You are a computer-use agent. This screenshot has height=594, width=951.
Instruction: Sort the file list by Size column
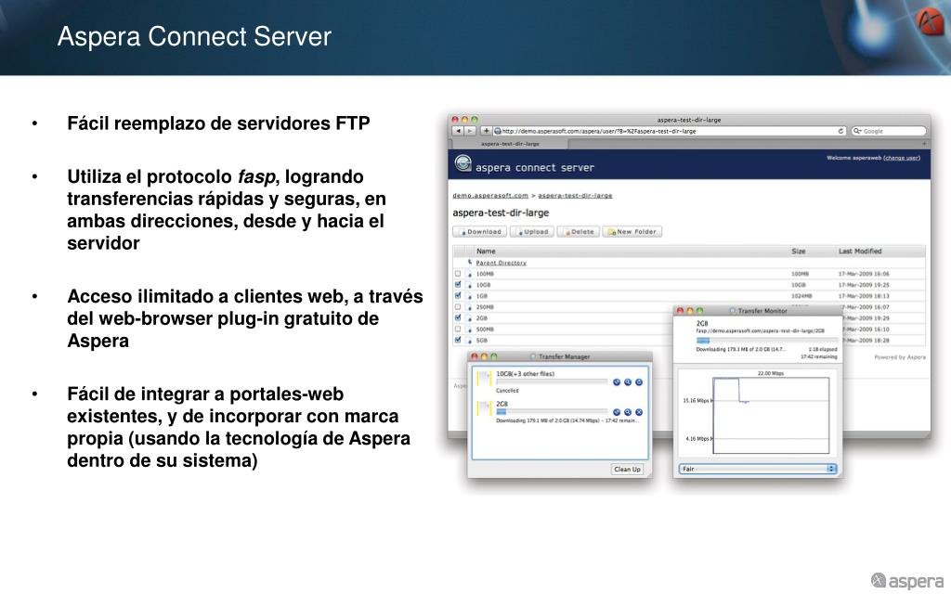tap(798, 251)
